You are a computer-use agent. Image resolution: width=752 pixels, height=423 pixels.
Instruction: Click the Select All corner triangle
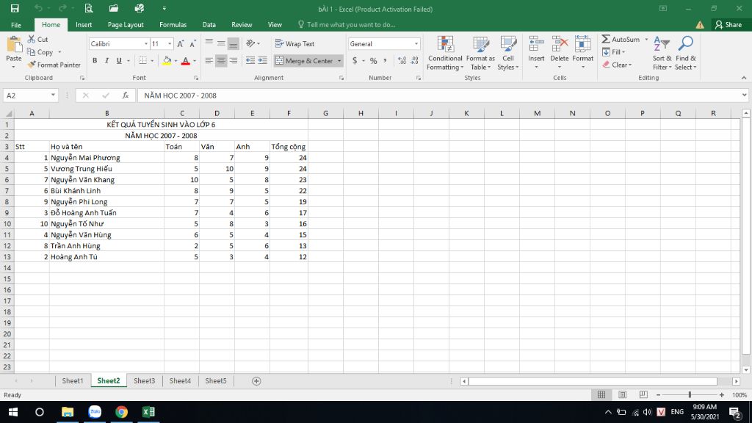point(9,114)
